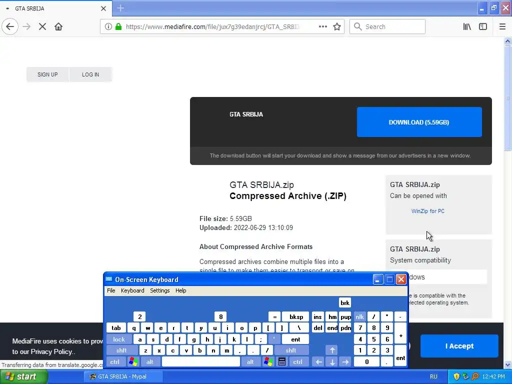Toggle right ctrl key on keyboard
The image size is (512, 384).
[x=297, y=362]
